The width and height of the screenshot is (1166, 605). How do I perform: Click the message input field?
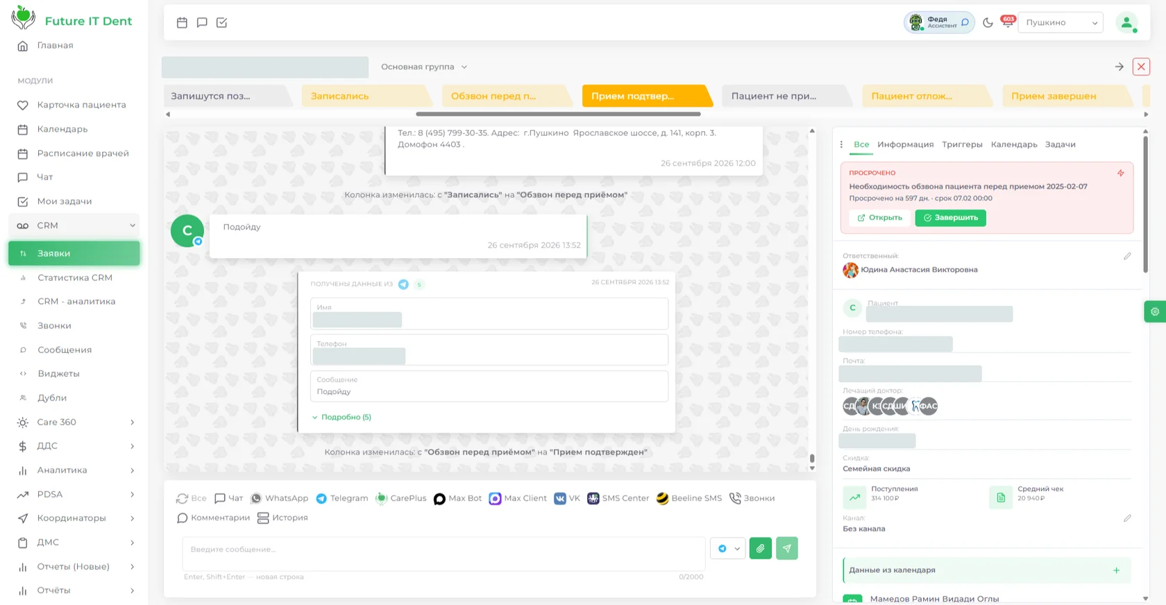pos(443,554)
